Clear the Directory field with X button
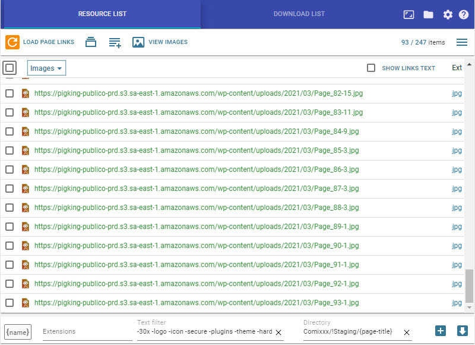The width and height of the screenshot is (475, 345). pyautogui.click(x=407, y=332)
